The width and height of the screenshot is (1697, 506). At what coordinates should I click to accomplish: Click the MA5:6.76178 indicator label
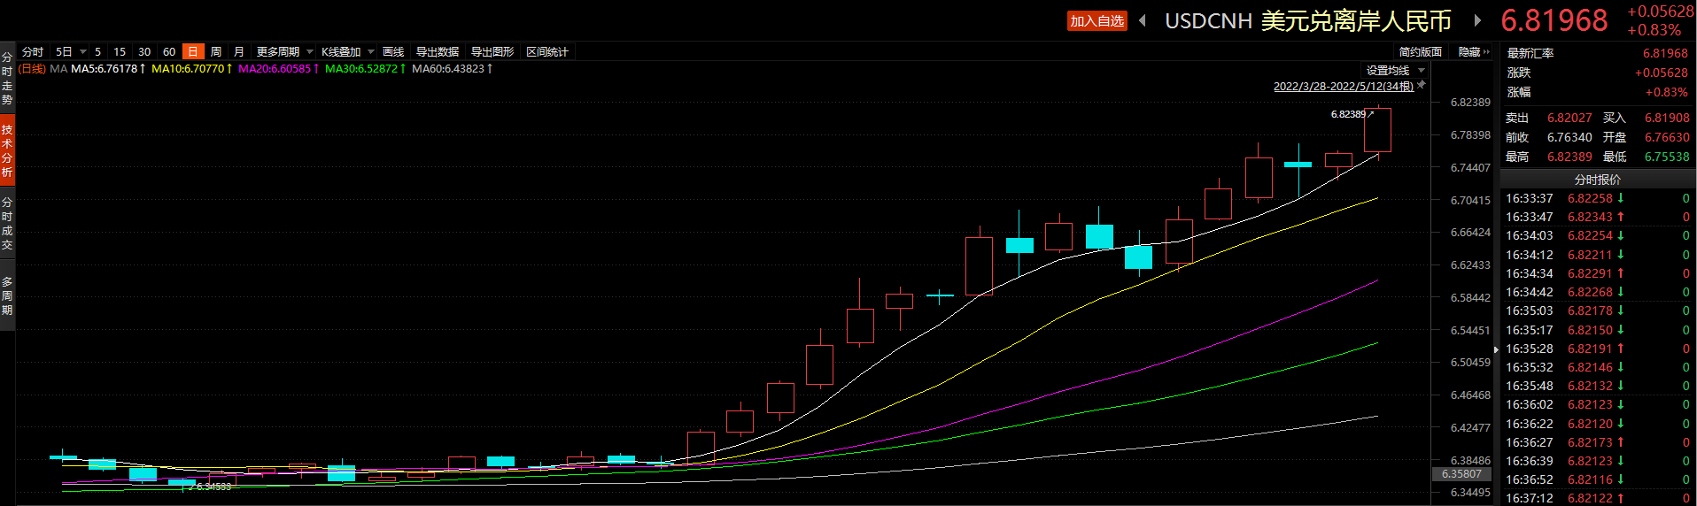[x=107, y=69]
